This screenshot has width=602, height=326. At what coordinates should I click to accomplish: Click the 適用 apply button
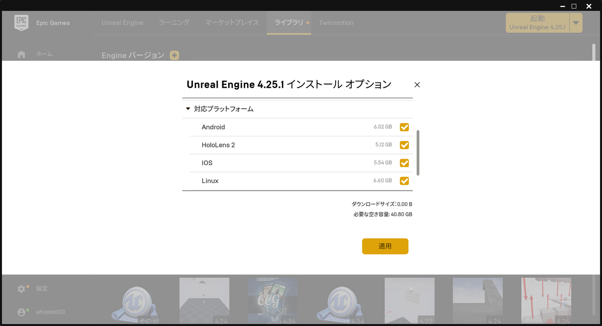point(385,246)
